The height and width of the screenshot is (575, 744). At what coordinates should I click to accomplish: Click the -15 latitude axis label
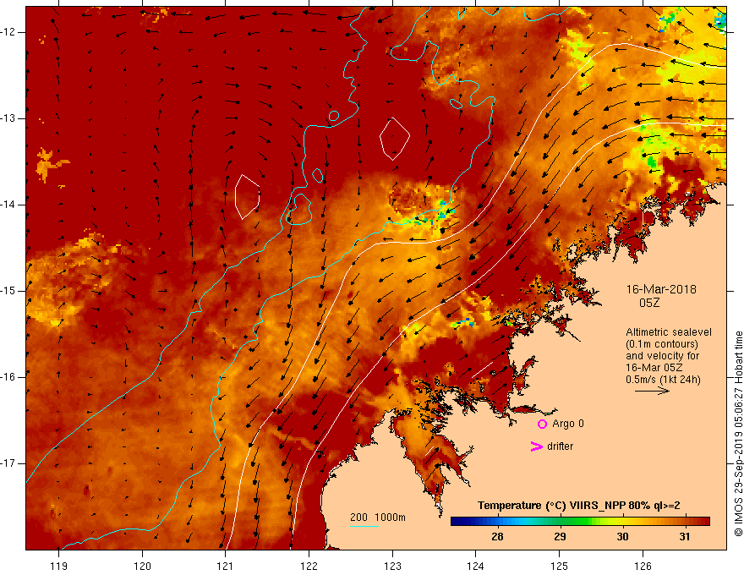click(10, 291)
